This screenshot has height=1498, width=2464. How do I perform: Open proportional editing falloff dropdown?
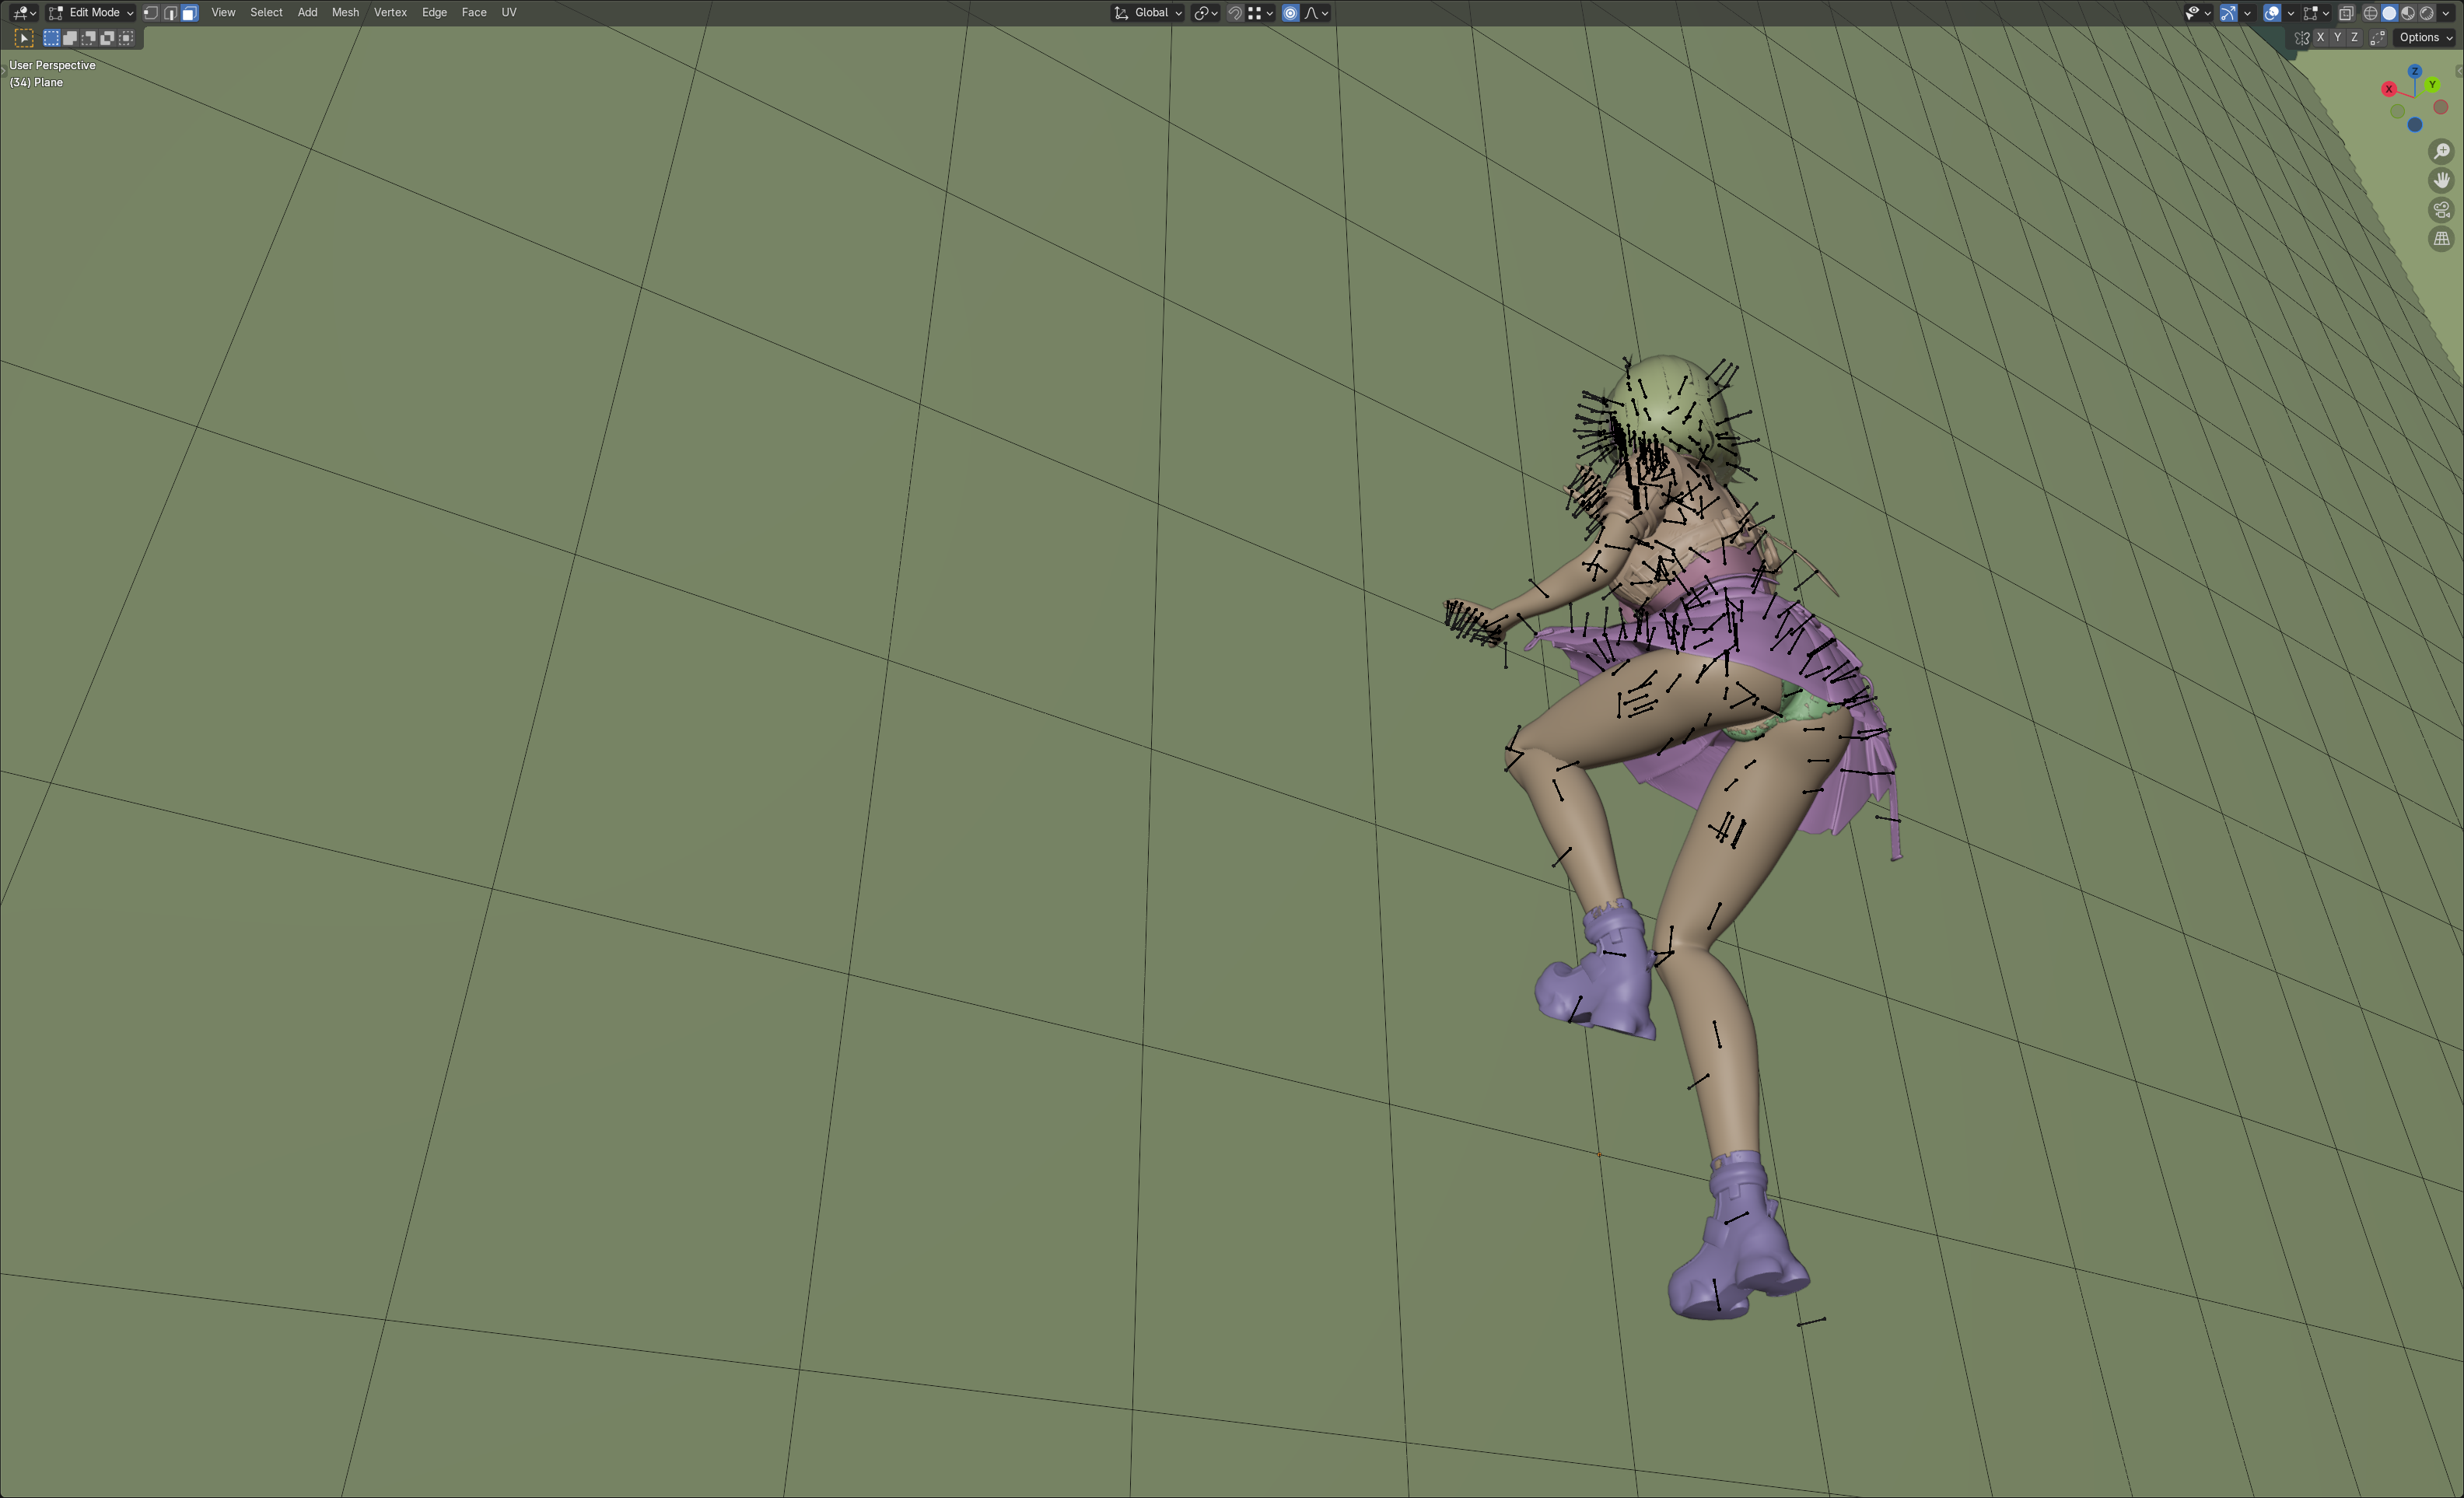[x=1316, y=13]
